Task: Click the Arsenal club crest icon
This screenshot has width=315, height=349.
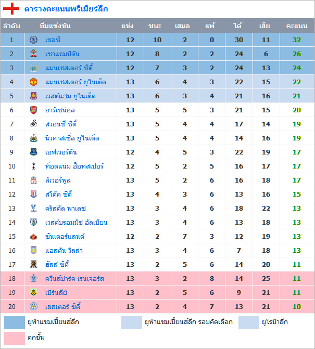Action: coord(34,110)
